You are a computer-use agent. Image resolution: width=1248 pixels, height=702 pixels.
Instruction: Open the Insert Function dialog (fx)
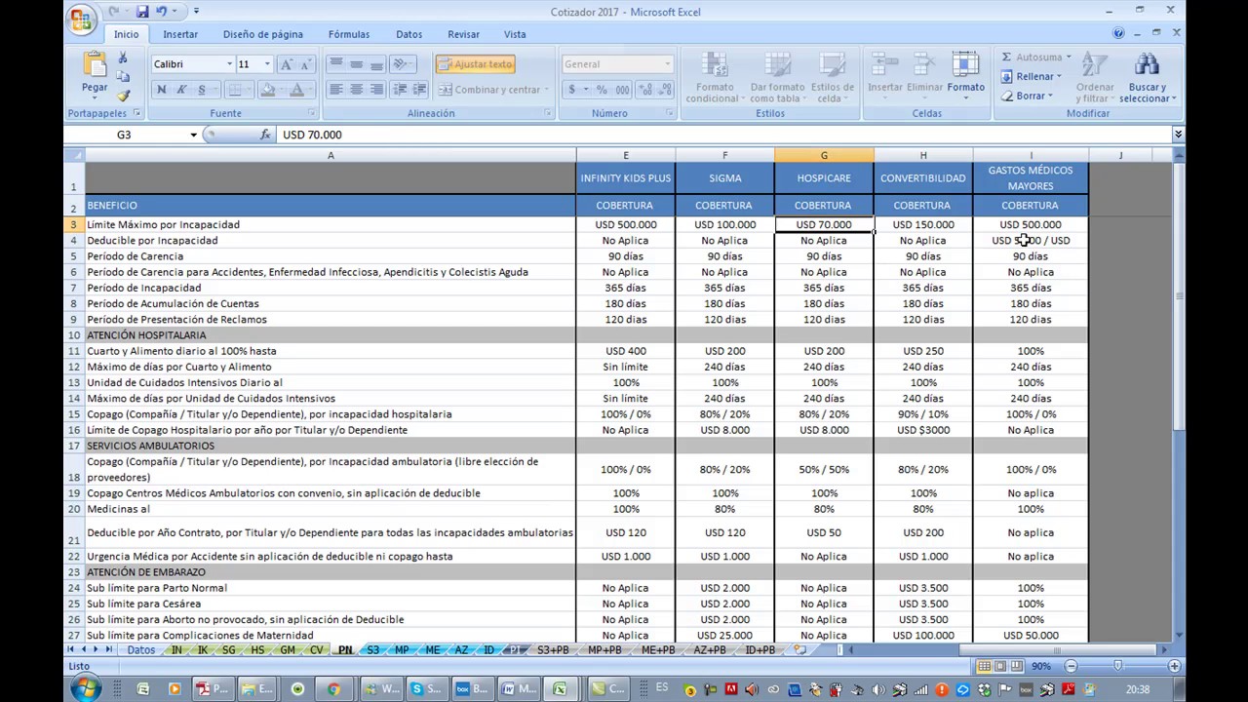coord(265,135)
